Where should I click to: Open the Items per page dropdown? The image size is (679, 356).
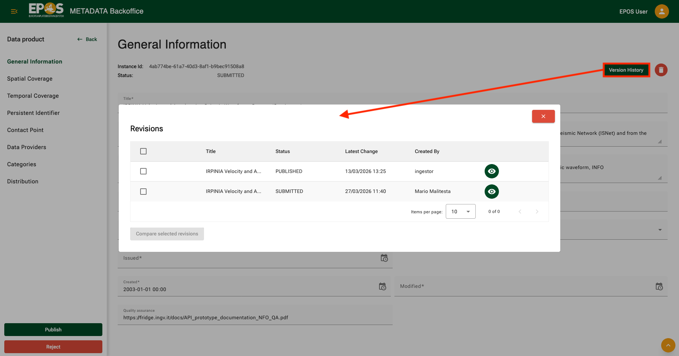tap(460, 211)
